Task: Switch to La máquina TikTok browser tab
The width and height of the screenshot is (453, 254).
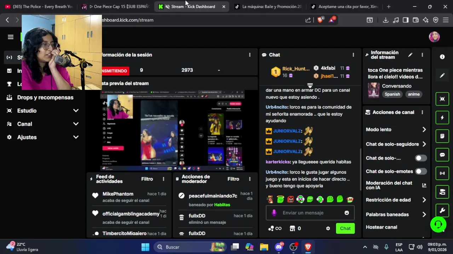Action: [268, 6]
